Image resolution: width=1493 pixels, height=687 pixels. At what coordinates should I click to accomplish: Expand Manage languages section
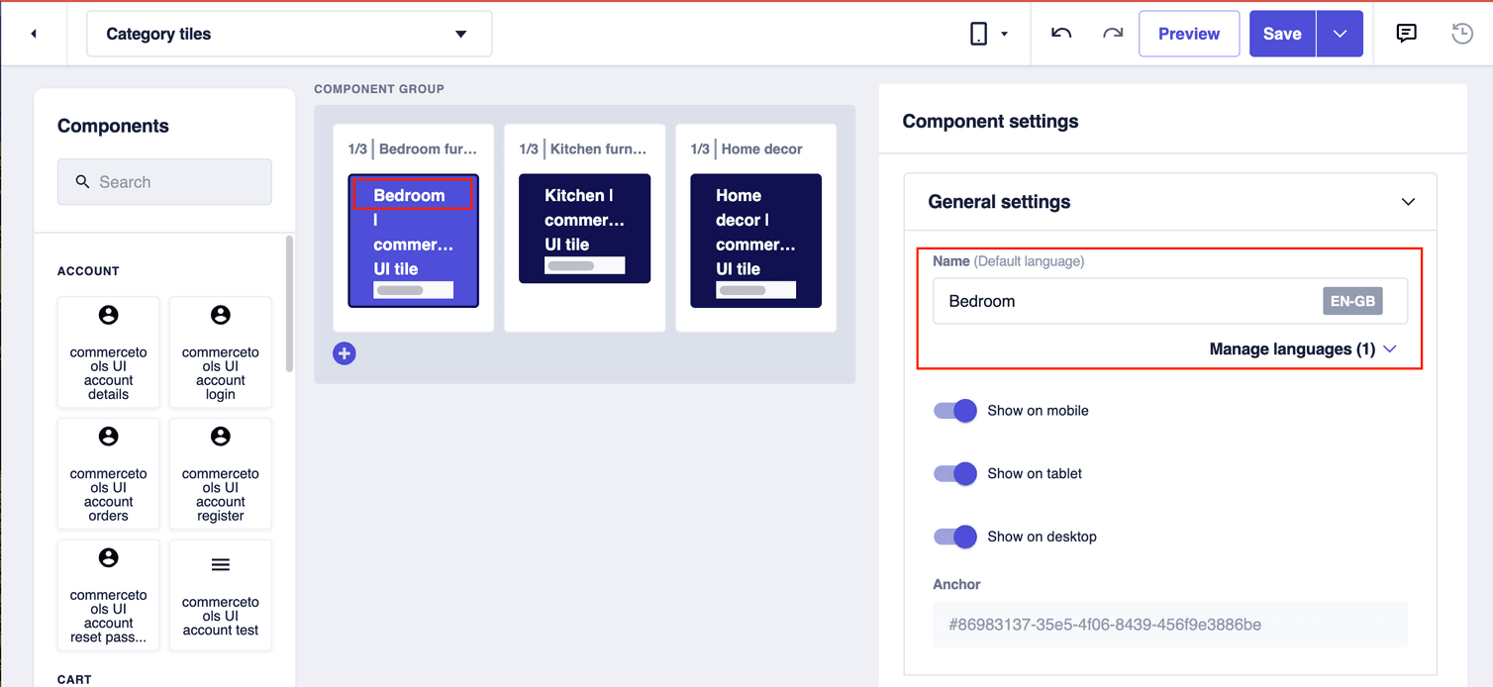(1304, 348)
